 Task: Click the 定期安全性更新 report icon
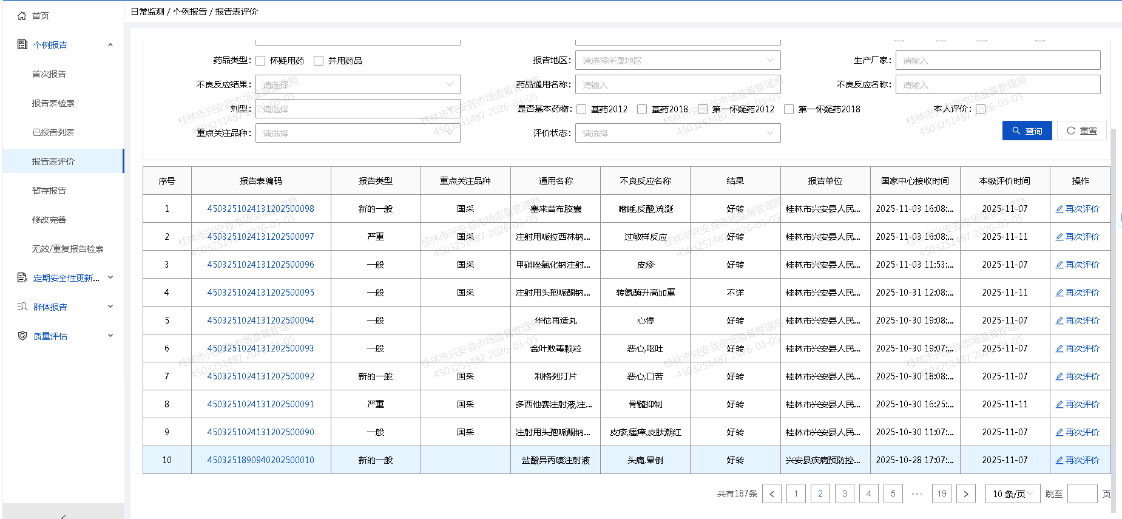pos(22,277)
